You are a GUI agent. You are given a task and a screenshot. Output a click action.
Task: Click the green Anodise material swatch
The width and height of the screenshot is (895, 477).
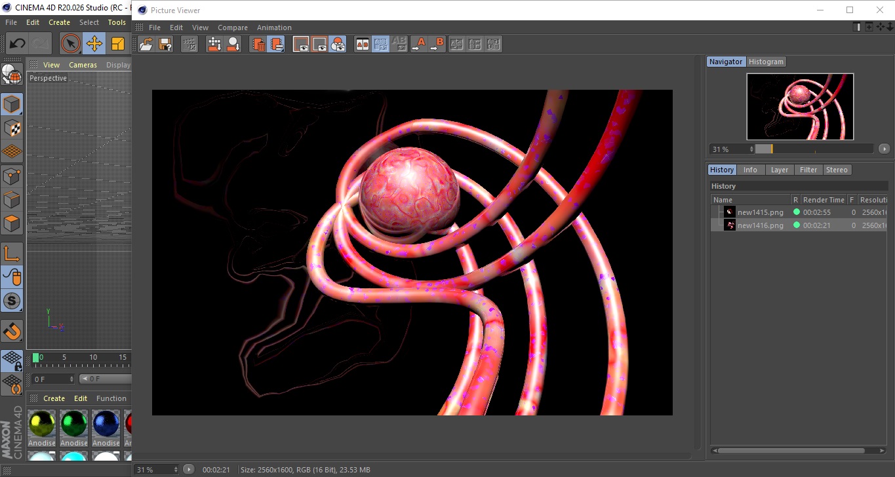pos(73,424)
